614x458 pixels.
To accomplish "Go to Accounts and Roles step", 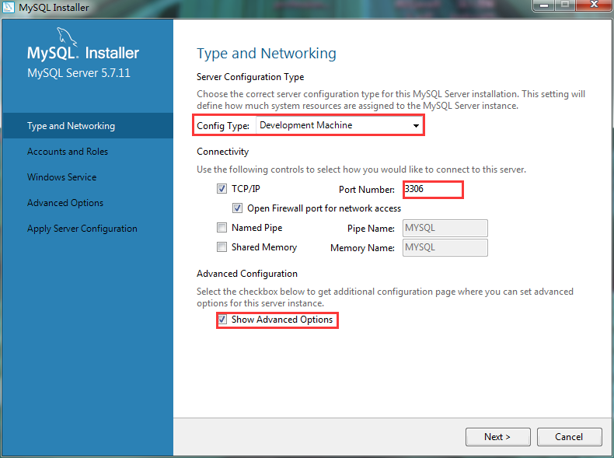I will [x=68, y=152].
